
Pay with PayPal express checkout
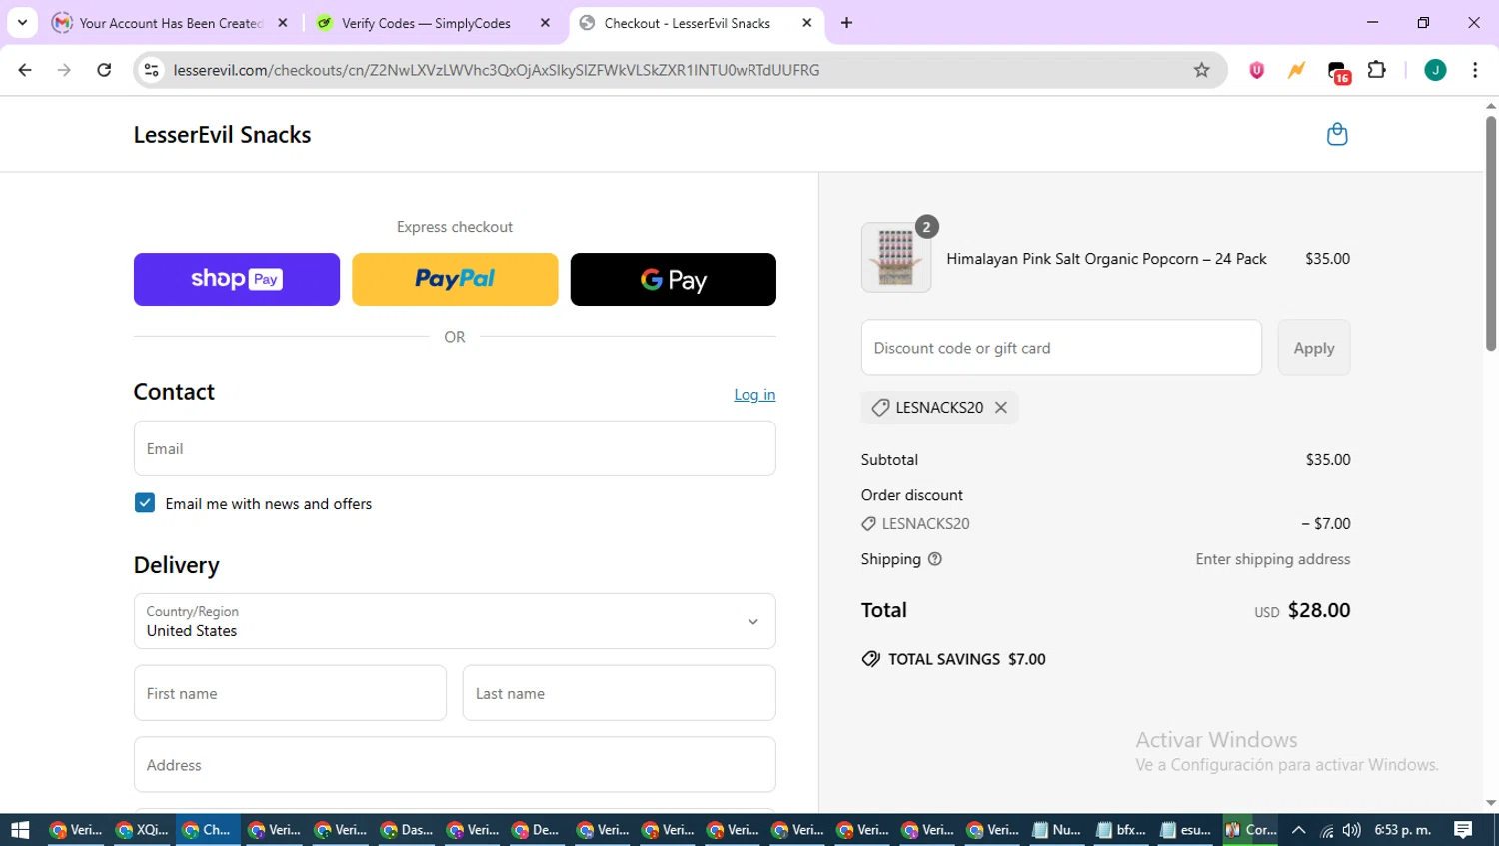click(x=455, y=279)
